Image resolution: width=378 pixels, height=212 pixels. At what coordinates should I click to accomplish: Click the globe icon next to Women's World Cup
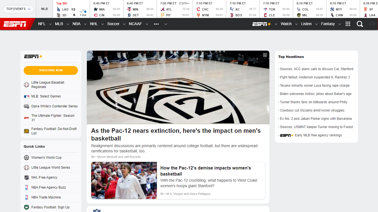(x=27, y=157)
